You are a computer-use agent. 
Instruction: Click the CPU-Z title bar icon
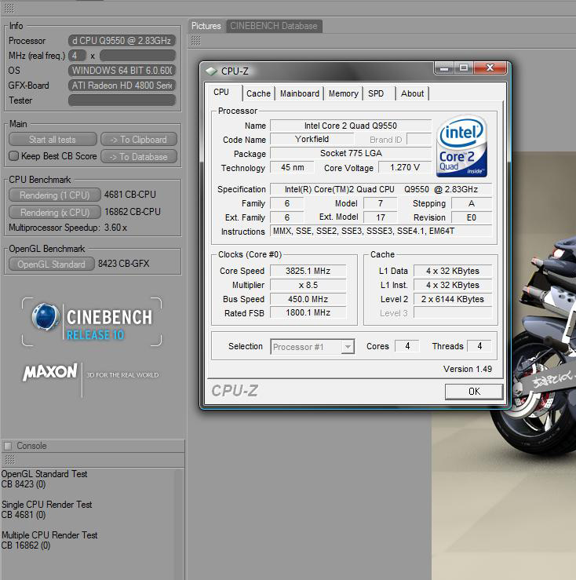[x=211, y=71]
